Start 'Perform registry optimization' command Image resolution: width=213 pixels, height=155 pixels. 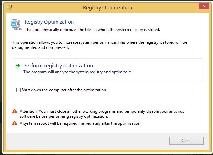58,66
